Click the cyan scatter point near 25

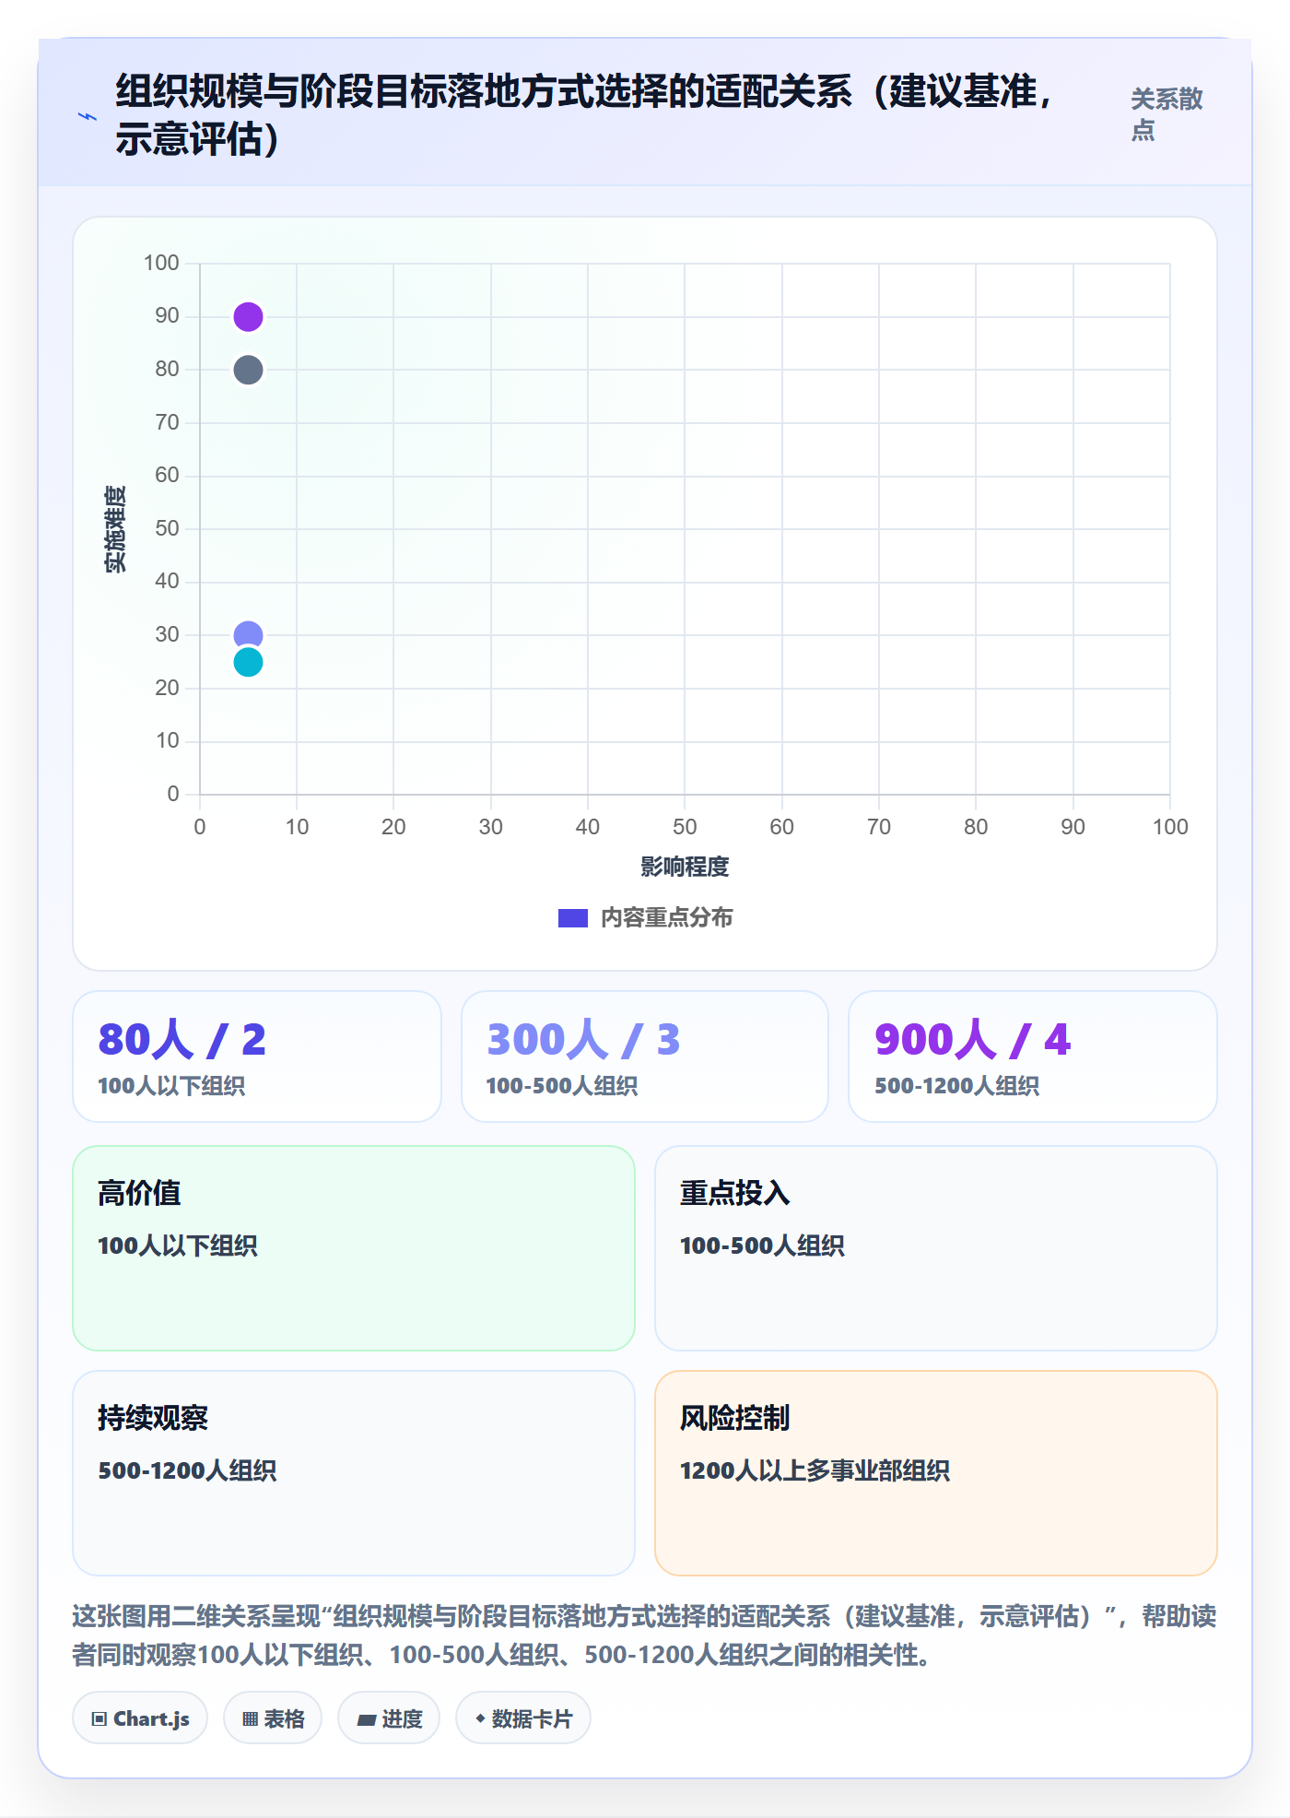point(248,662)
